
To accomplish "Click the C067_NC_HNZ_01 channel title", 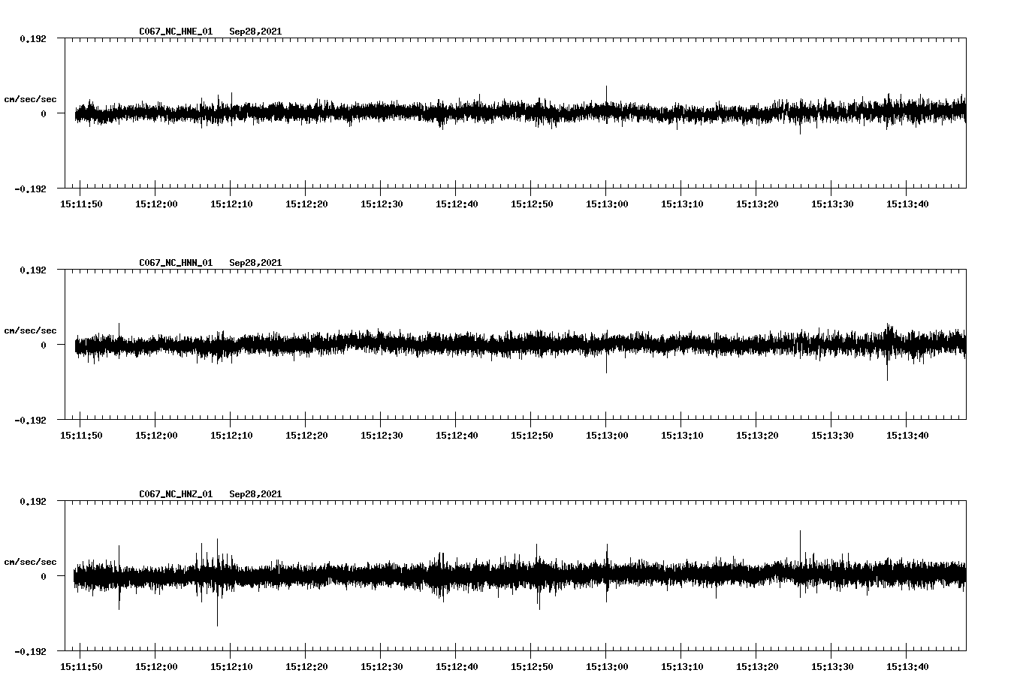I will click(176, 494).
